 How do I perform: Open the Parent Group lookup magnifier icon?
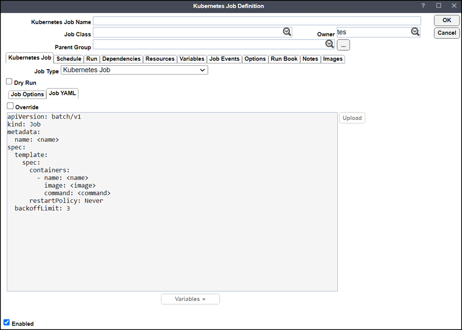[330, 44]
